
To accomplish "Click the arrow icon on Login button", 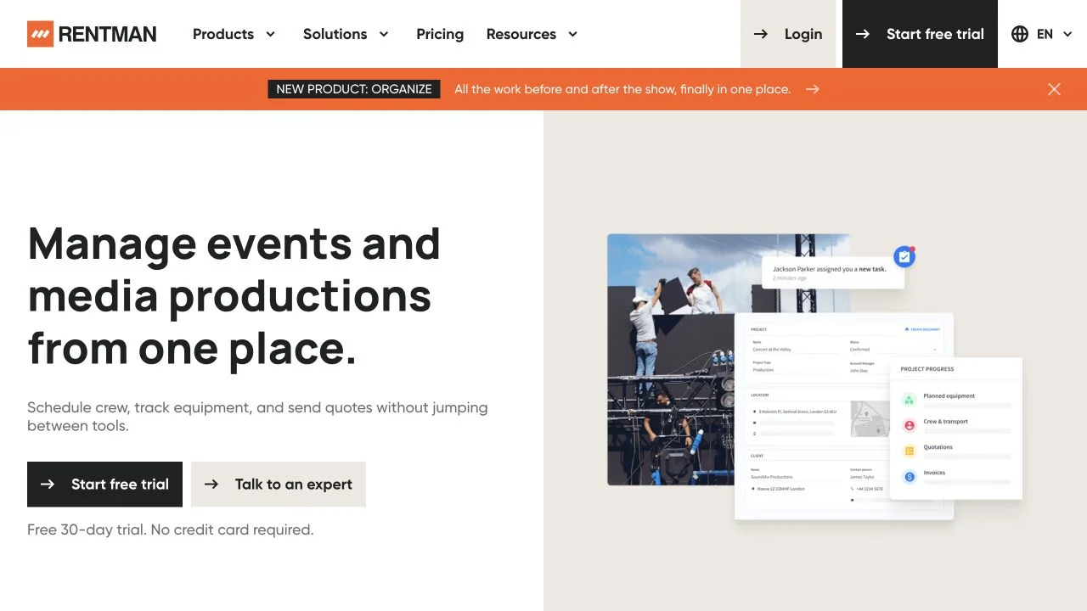I will (x=761, y=34).
